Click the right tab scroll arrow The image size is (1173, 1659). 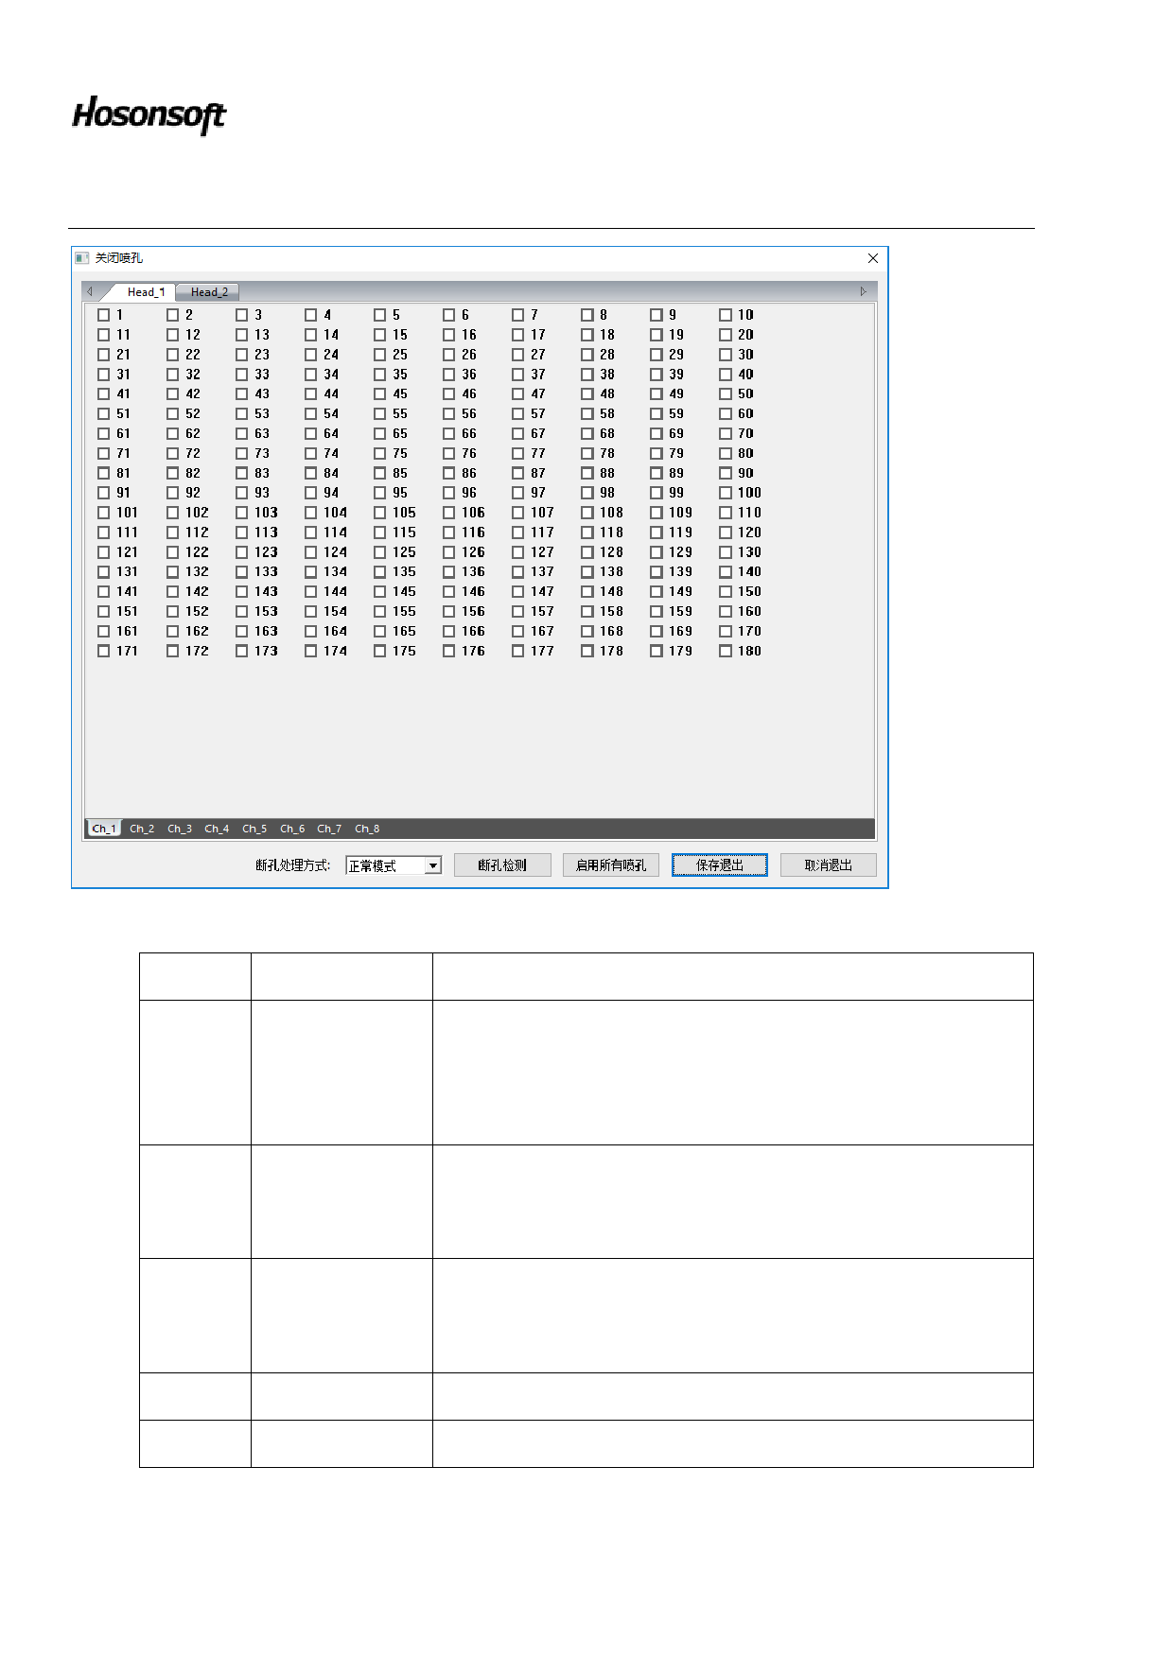coord(863,291)
